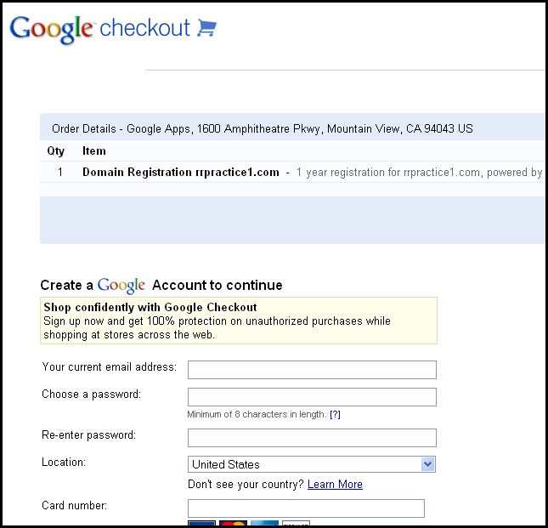Viewport: 548px width, 528px height.
Task: Focus the Re-enter password field
Action: click(312, 438)
